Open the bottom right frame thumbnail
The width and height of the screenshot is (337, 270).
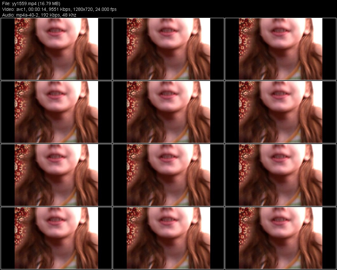point(281,238)
